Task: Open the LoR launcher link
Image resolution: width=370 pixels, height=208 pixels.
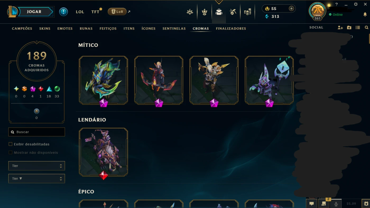Action: (x=117, y=12)
